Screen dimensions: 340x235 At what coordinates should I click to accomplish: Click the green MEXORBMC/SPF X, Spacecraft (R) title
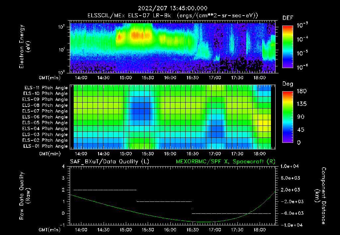(x=225, y=162)
